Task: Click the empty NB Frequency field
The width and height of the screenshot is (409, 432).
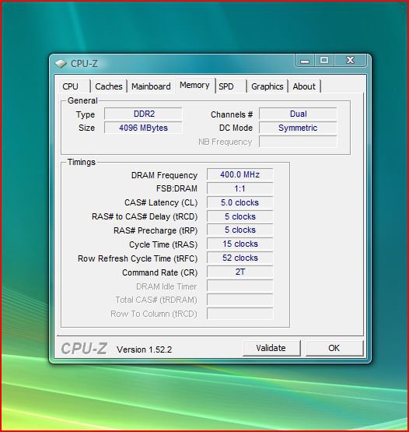Action: pos(298,142)
